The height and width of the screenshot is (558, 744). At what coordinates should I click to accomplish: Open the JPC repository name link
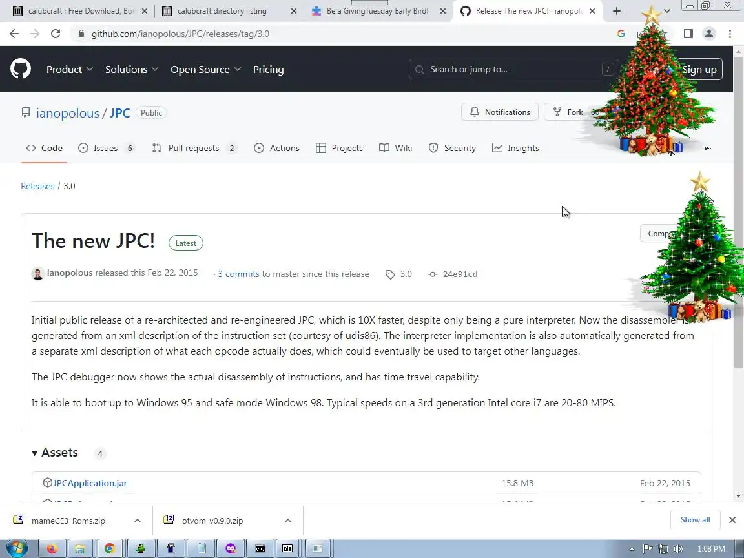(119, 113)
